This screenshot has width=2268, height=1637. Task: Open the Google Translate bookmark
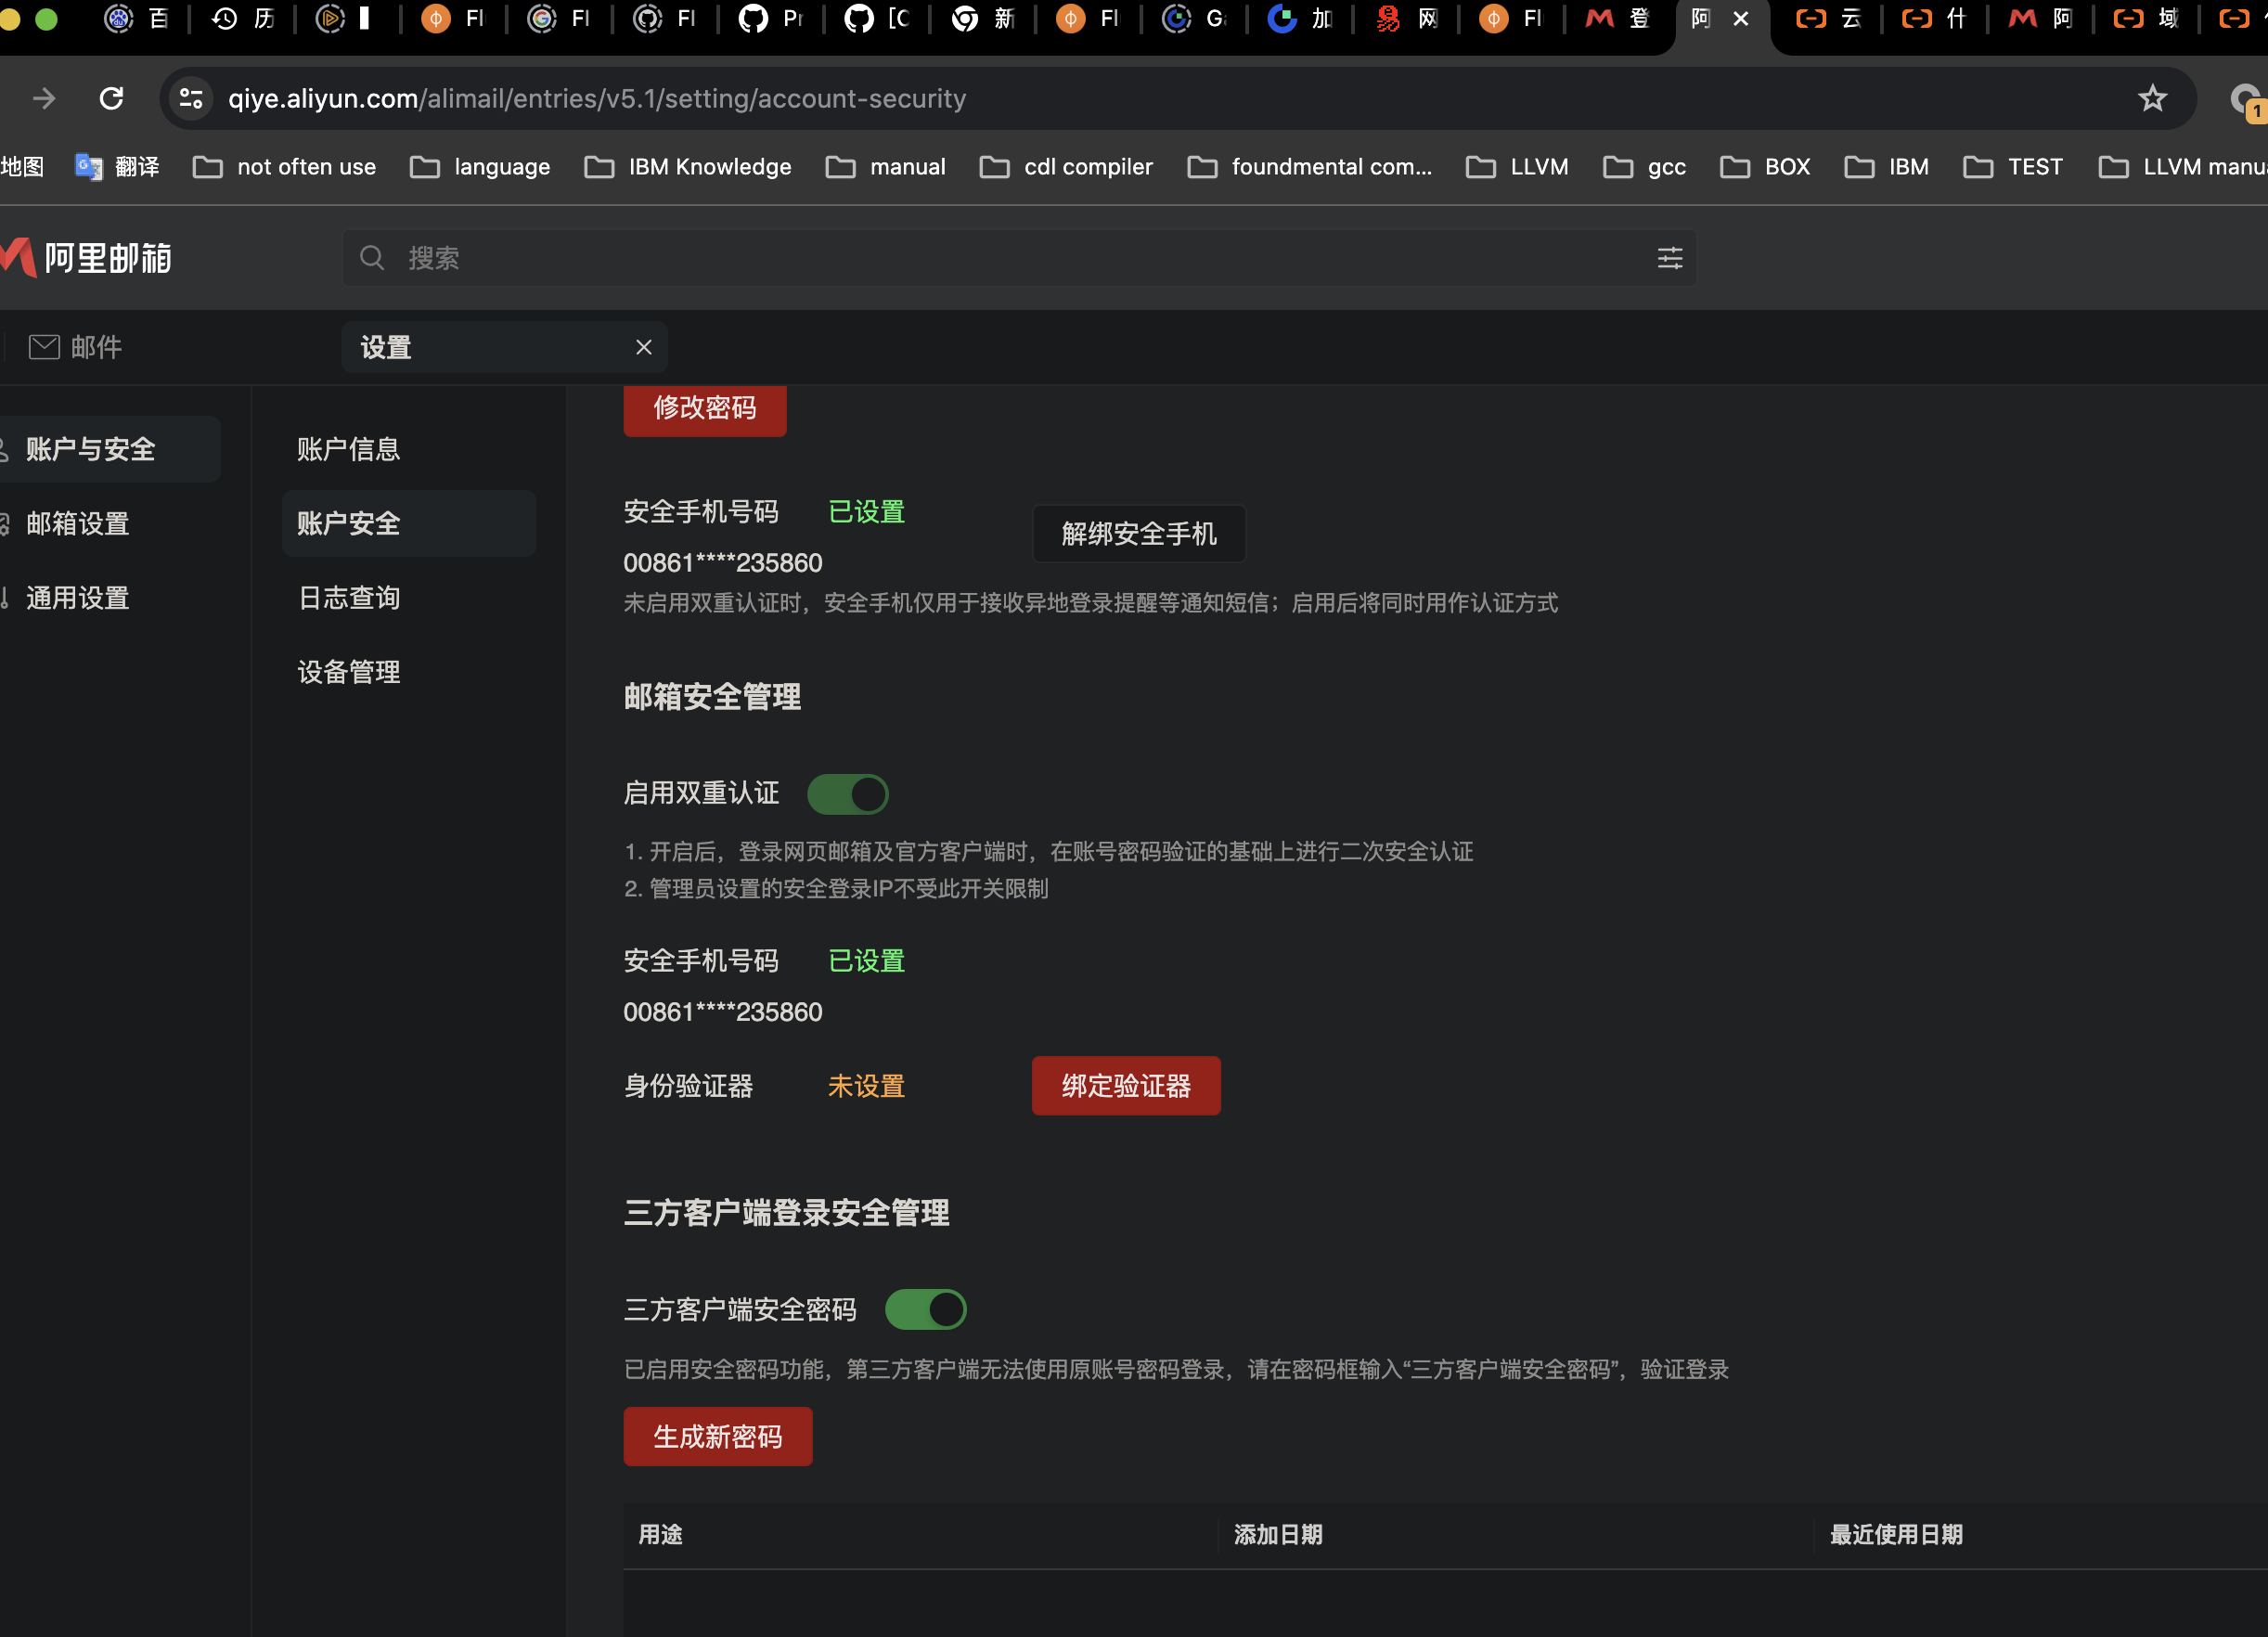click(118, 167)
